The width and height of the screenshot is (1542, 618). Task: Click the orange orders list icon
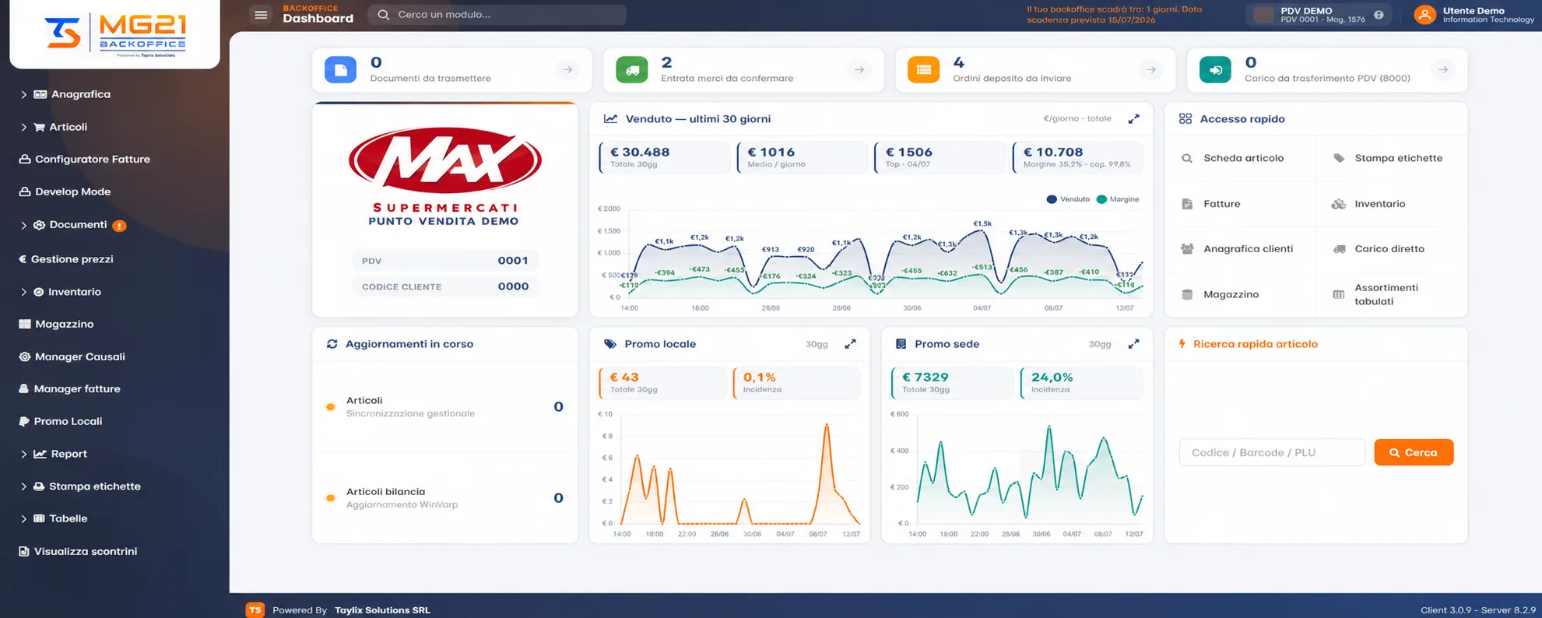pyautogui.click(x=923, y=70)
